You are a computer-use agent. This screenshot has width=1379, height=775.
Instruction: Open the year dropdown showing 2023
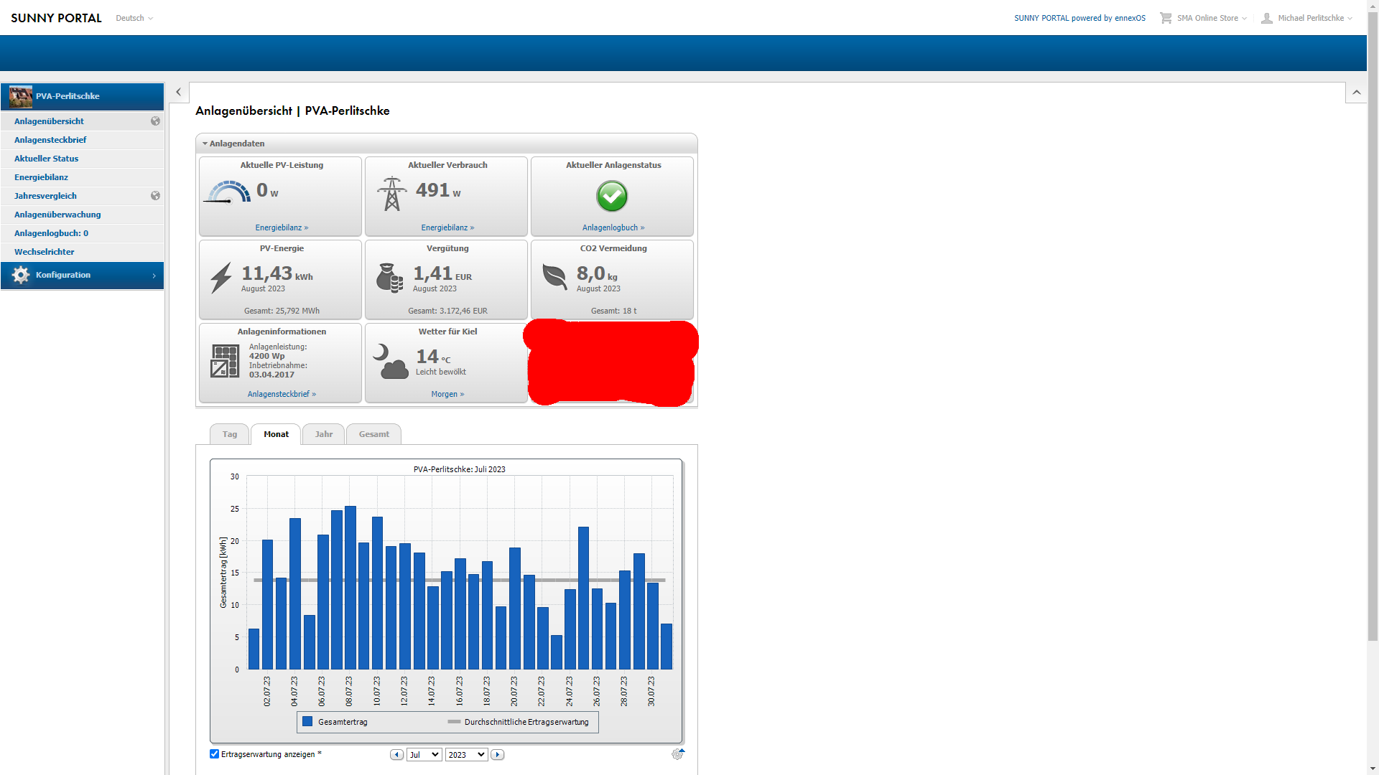tap(466, 754)
